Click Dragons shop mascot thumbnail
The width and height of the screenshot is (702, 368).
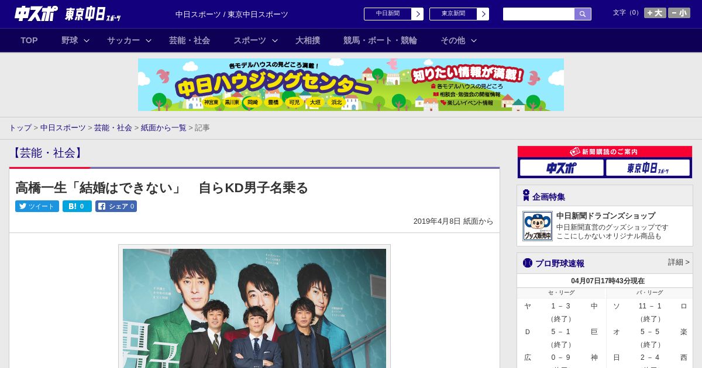point(538,226)
